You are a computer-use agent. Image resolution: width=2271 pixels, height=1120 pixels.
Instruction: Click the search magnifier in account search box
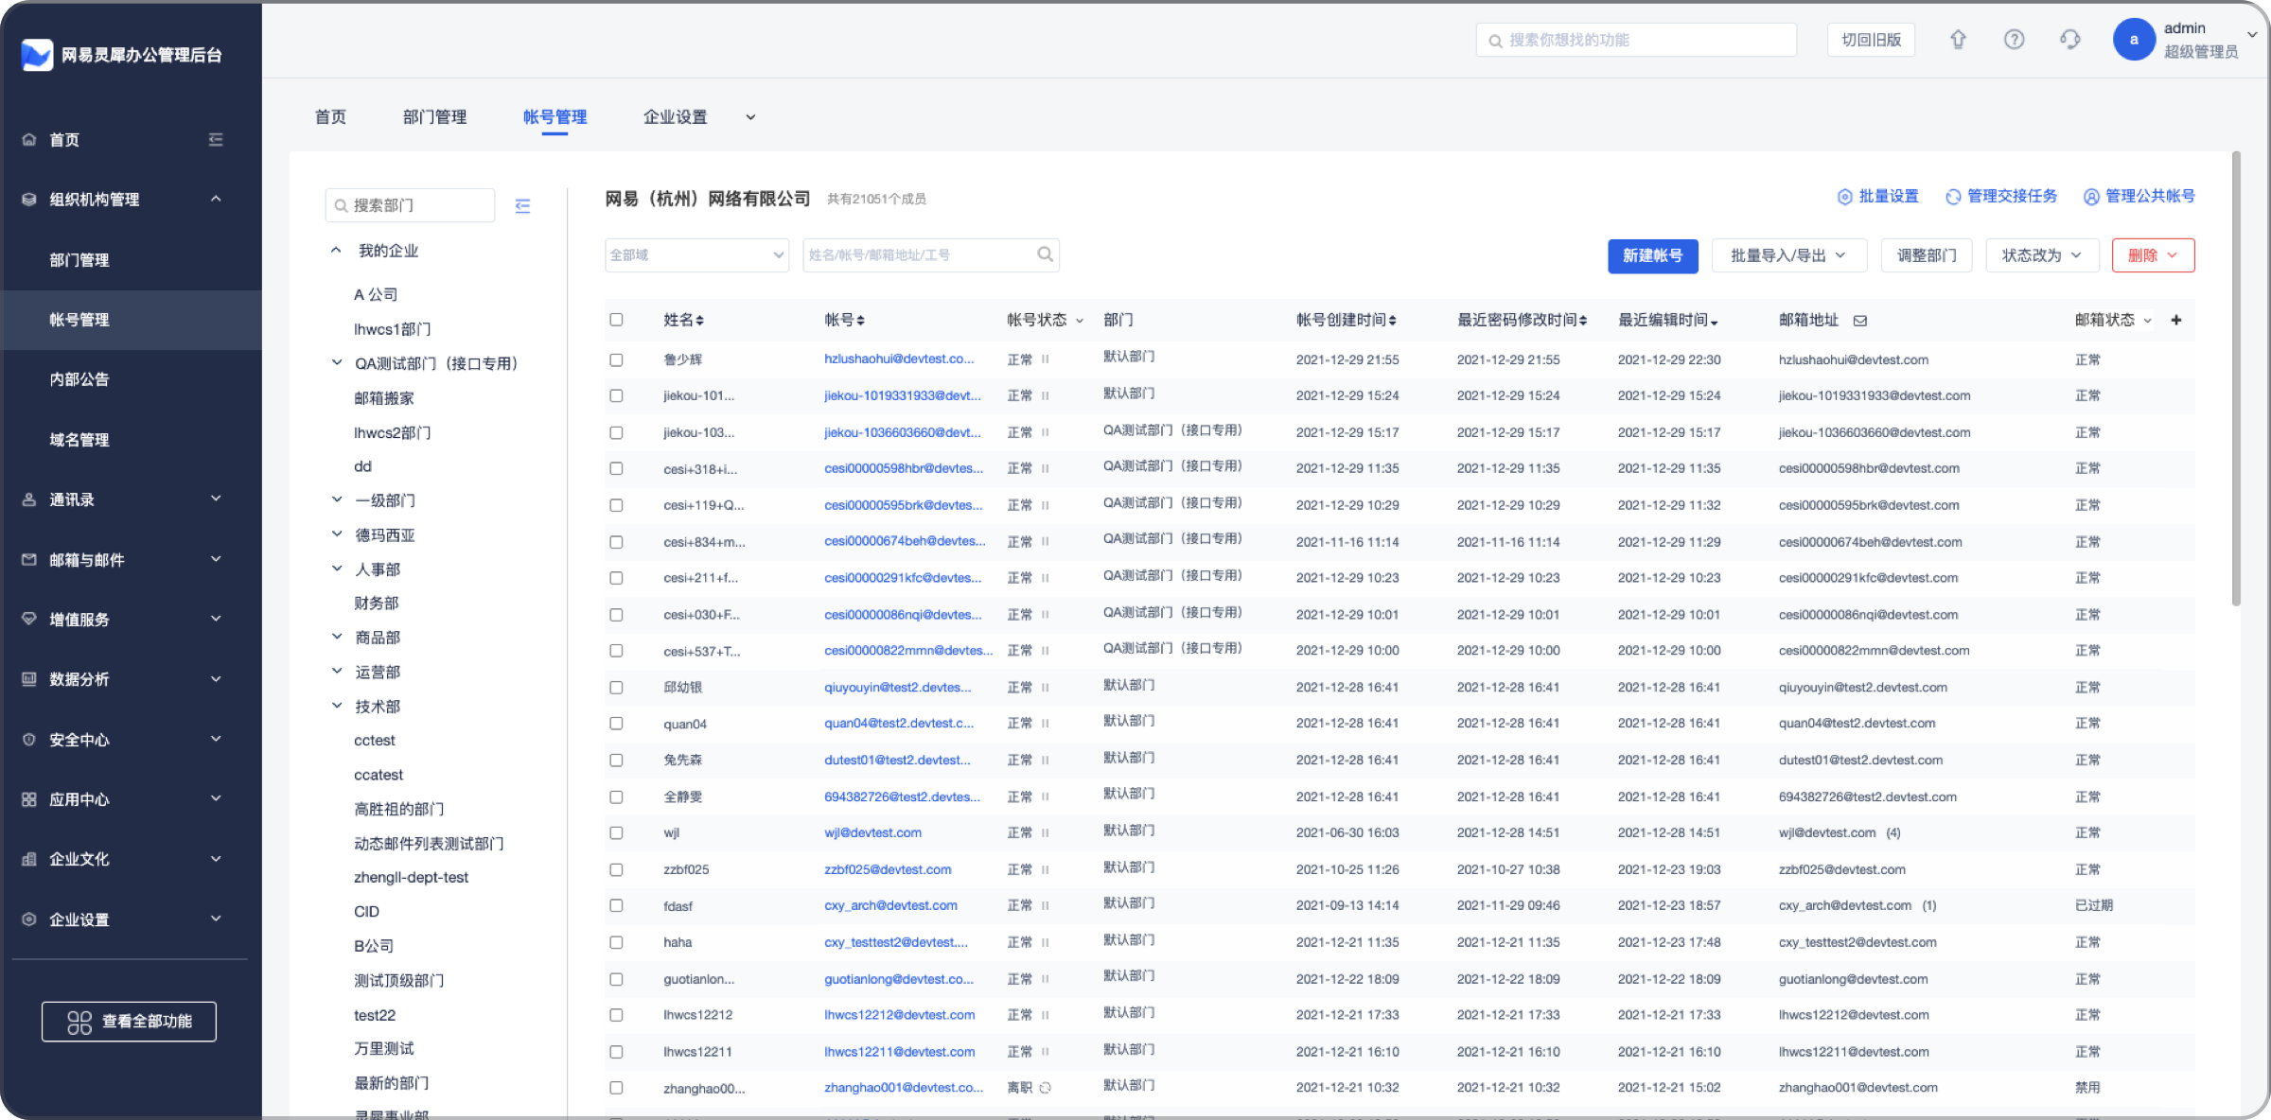(x=1045, y=254)
